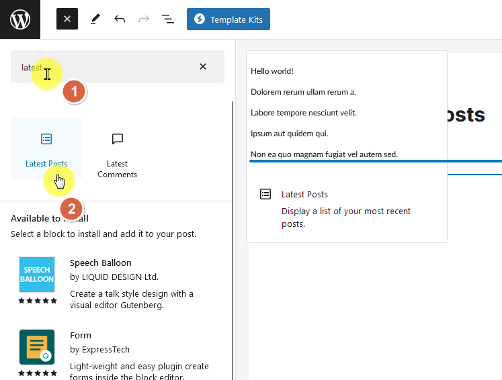Click the Redo arrow icon
Screen dimensions: 502x380
[144, 19]
